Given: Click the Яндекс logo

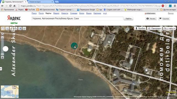Looking at the screenshot, I should click(x=14, y=18).
